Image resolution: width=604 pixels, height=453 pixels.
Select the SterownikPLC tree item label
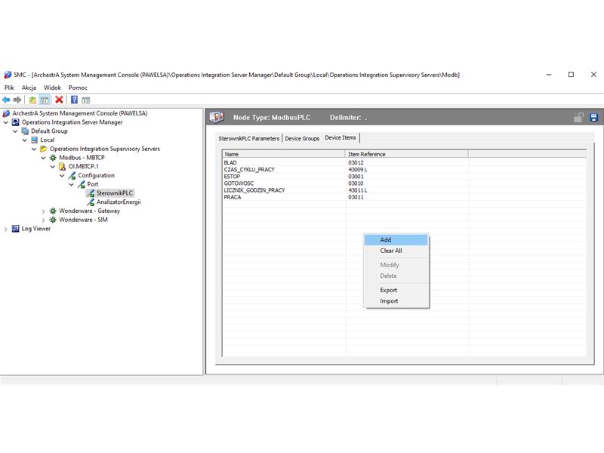tap(115, 193)
